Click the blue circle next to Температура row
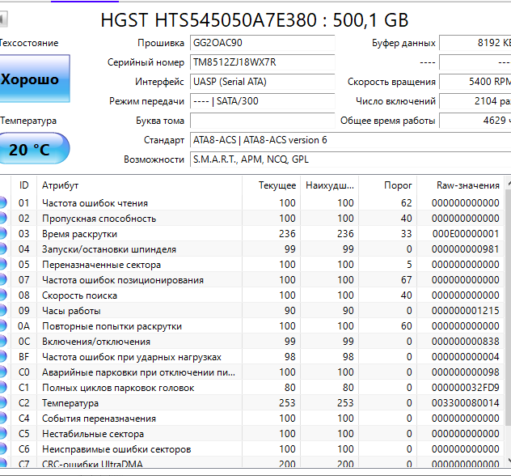This screenshot has height=476, width=511. coord(3,403)
